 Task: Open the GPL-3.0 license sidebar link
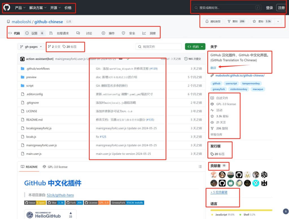point(224,104)
